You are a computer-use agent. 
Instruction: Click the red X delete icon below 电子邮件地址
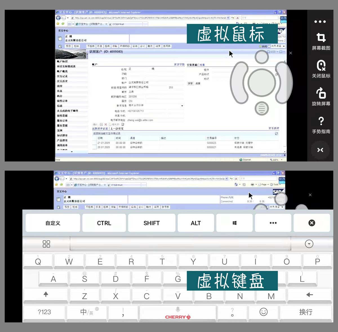pyautogui.click(x=106, y=124)
